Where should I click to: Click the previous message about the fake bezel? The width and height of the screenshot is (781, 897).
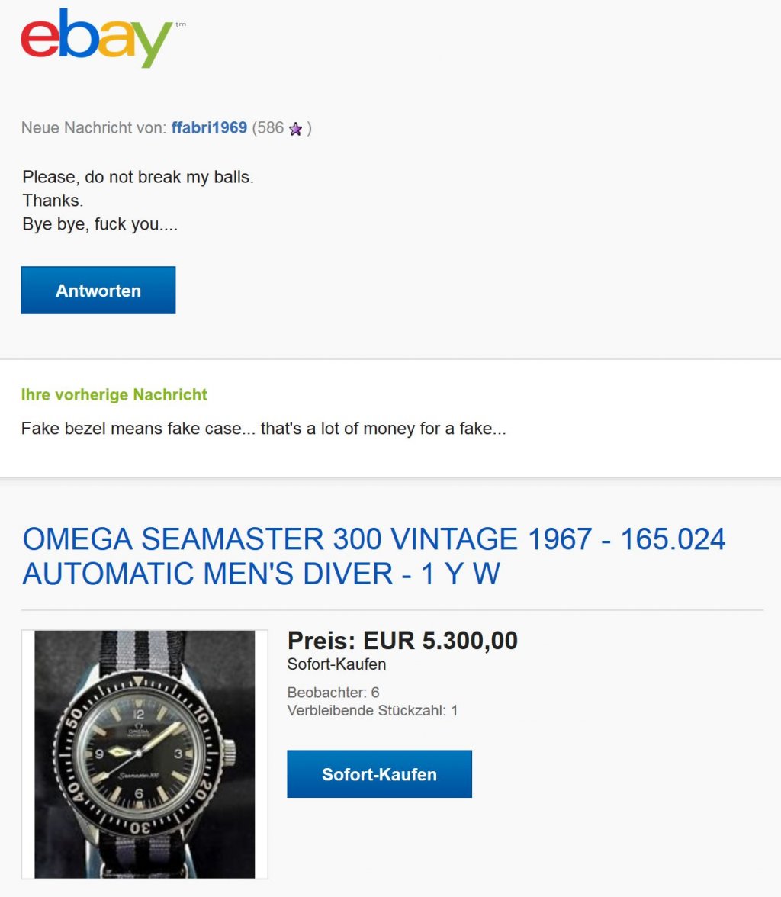(263, 429)
